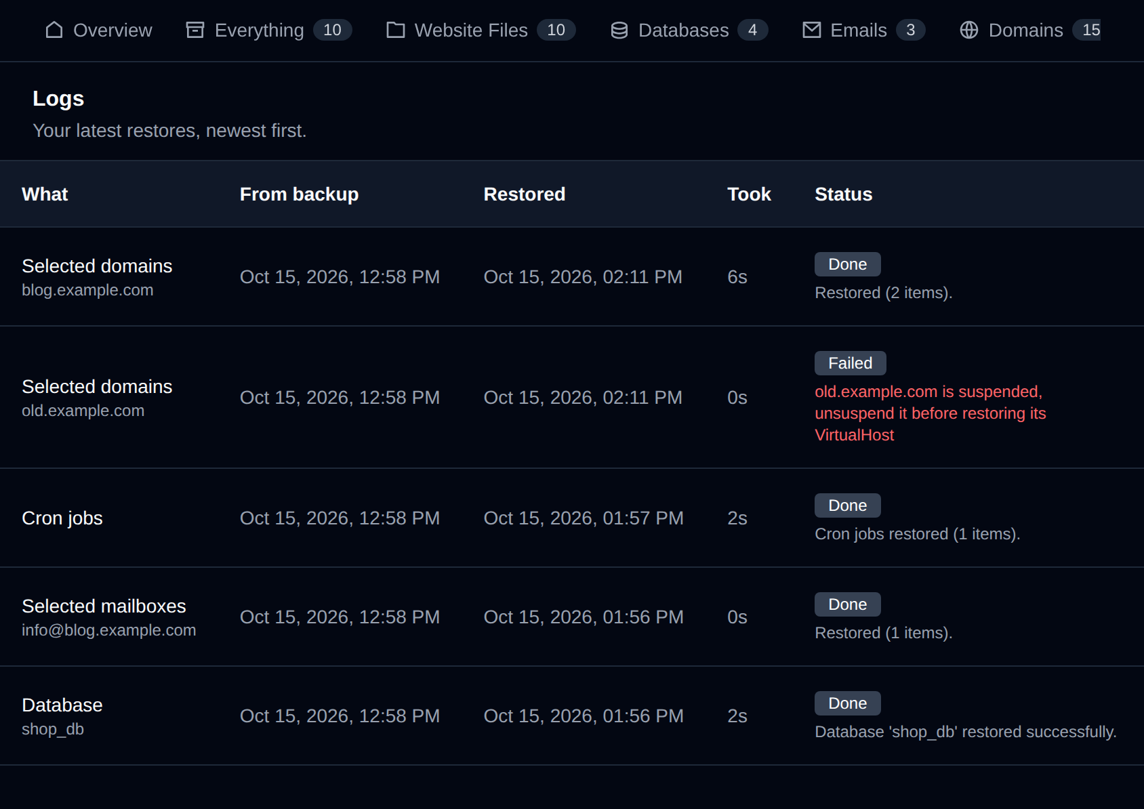Click the 01:57 PM restored timestamp

(584, 518)
